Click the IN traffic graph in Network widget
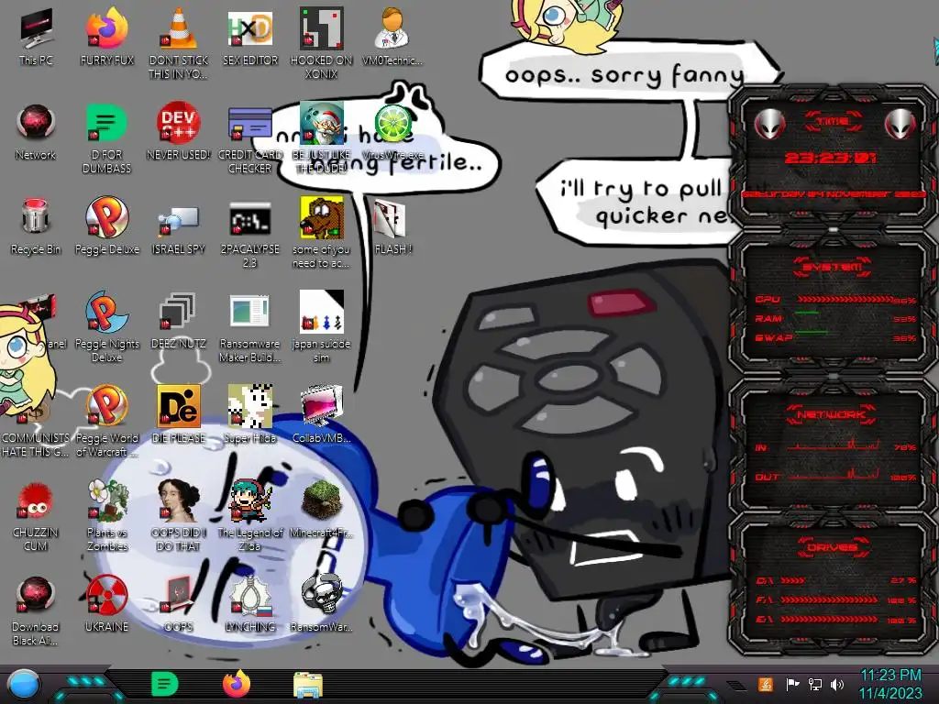 tap(834, 445)
